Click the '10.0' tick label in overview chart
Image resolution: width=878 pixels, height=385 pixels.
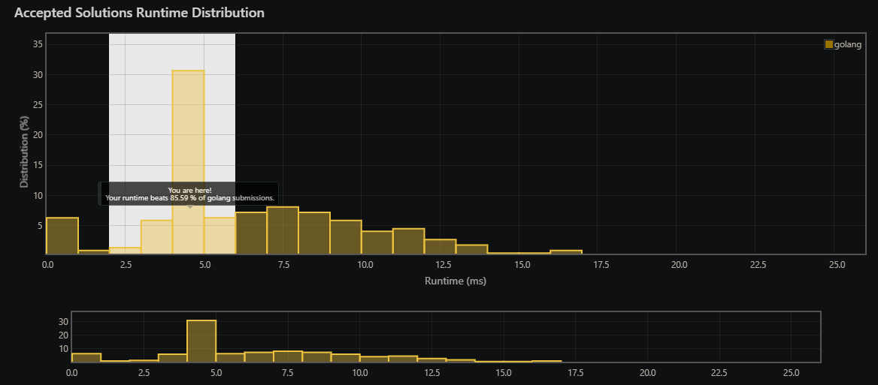tap(359, 372)
